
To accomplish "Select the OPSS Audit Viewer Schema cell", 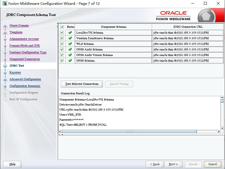I will [x=113, y=55].
